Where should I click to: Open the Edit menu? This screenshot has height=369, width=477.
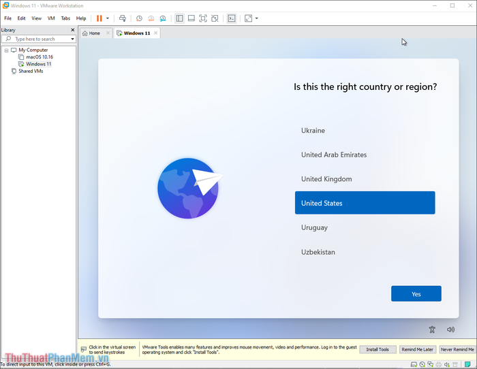point(21,18)
